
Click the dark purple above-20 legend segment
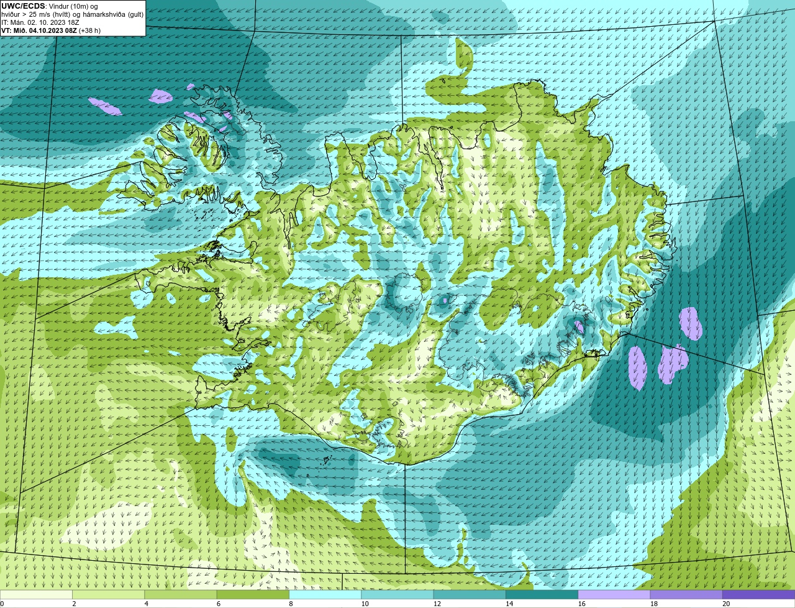click(x=758, y=595)
